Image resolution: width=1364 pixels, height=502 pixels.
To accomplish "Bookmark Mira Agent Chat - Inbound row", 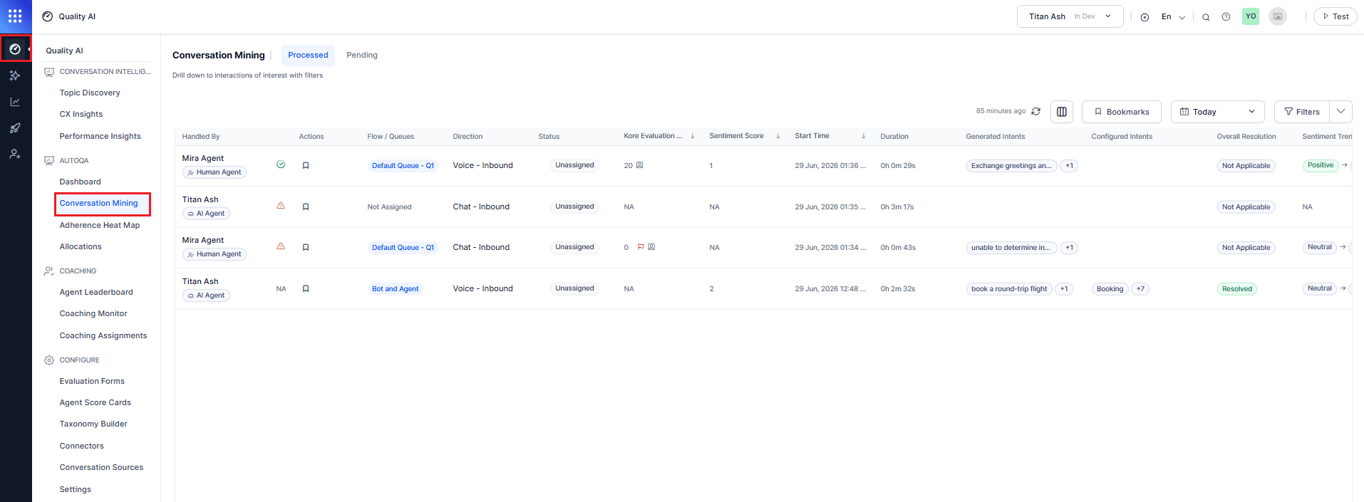I will 306,247.
